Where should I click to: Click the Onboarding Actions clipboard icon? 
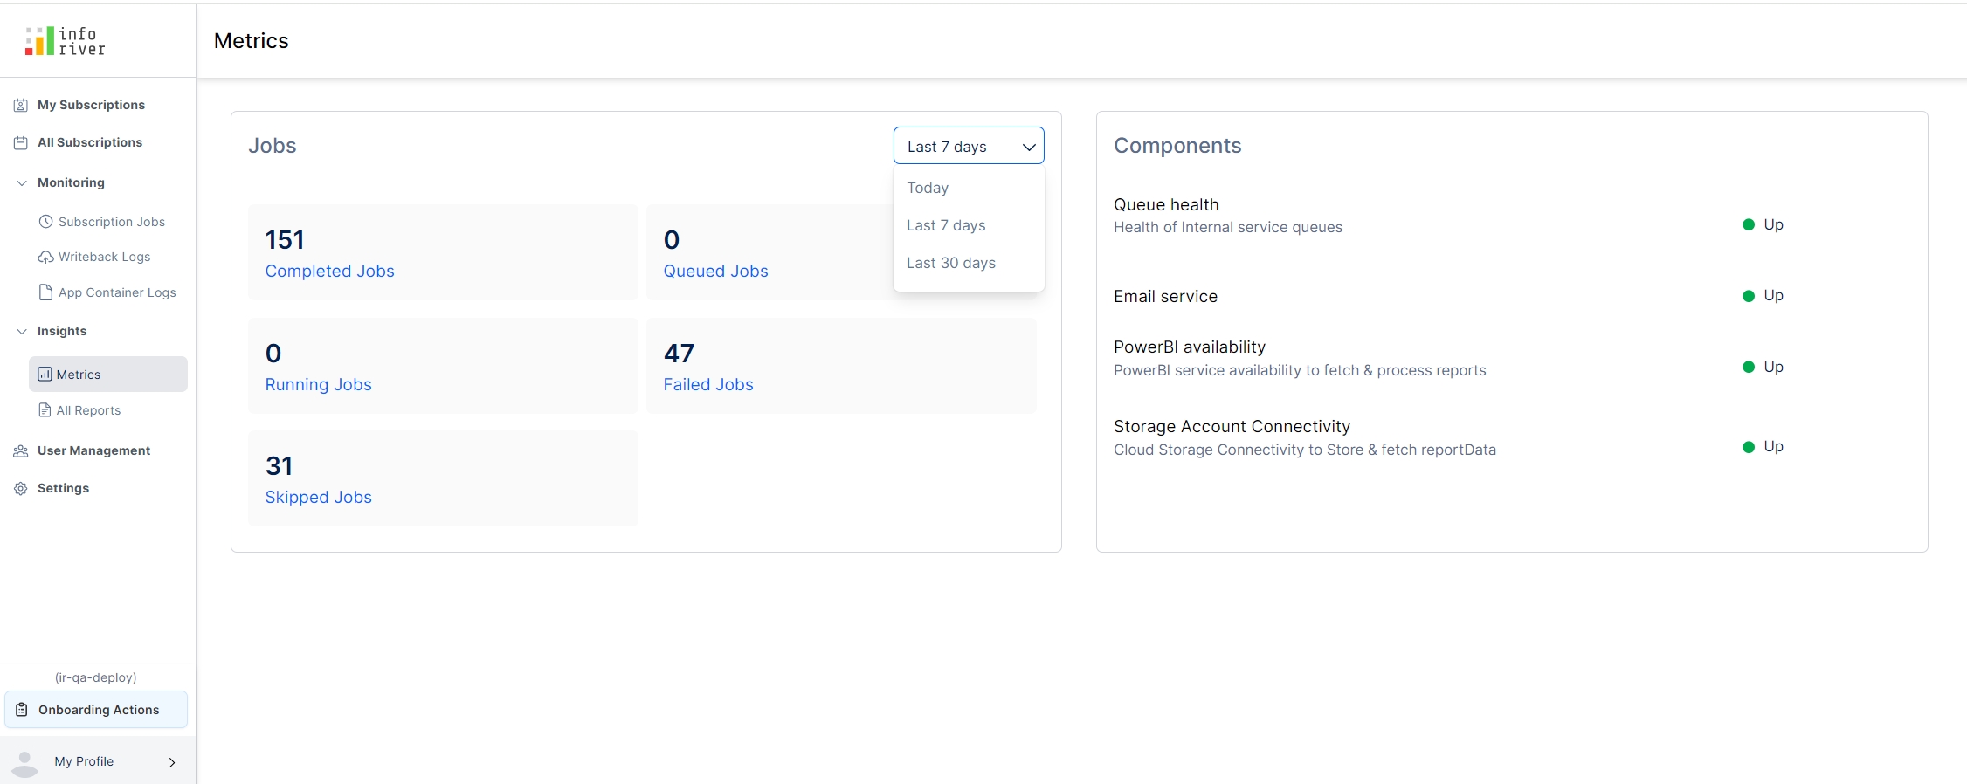[23, 710]
